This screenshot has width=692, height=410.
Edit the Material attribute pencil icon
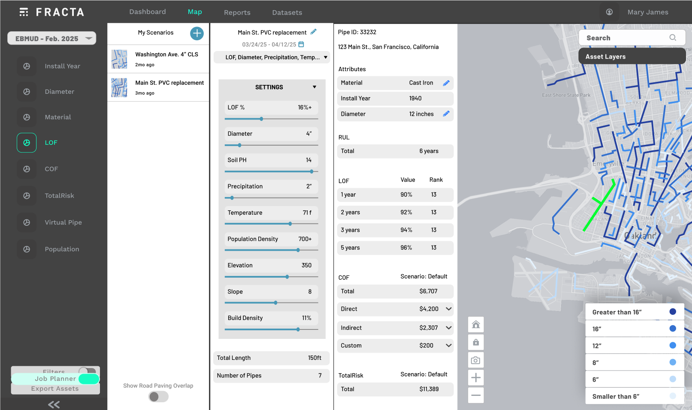coord(446,83)
